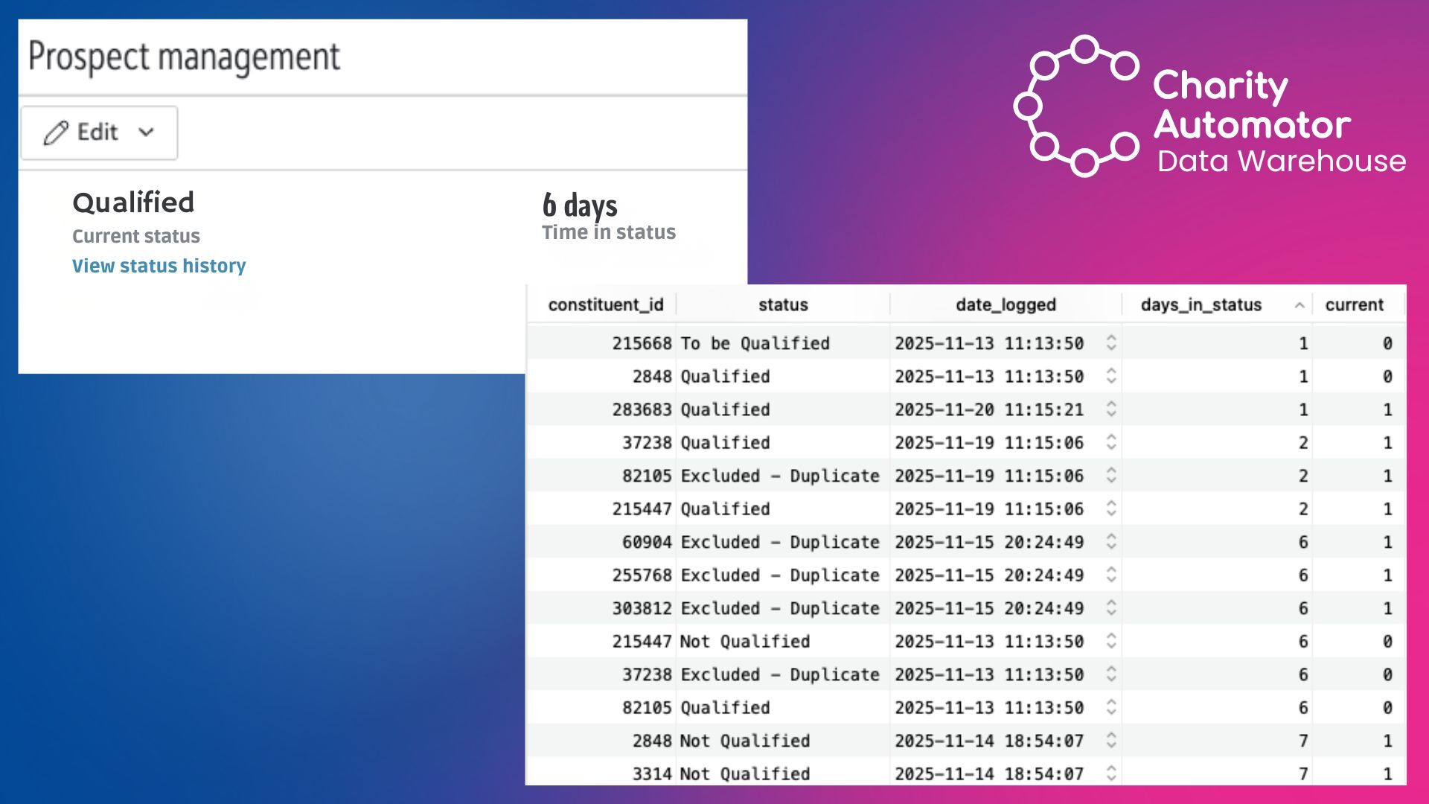
Task: Select constituent id cell 60904
Action: point(647,542)
